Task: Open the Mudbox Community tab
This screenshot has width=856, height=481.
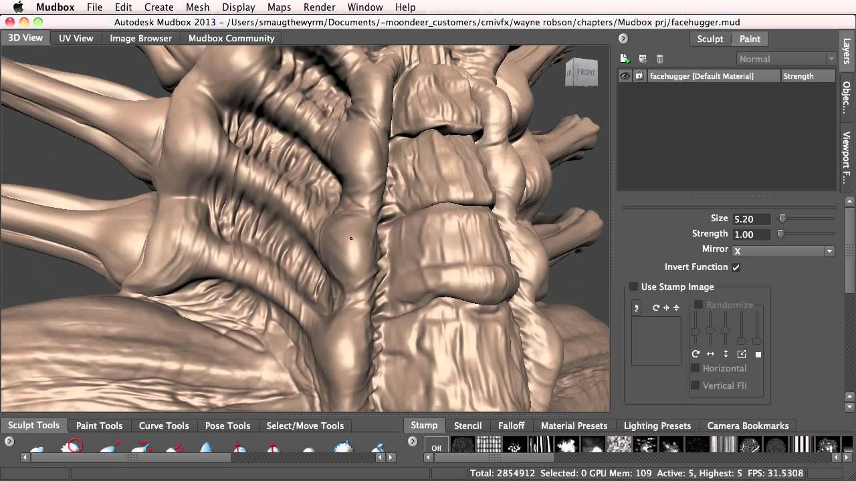Action: click(231, 38)
